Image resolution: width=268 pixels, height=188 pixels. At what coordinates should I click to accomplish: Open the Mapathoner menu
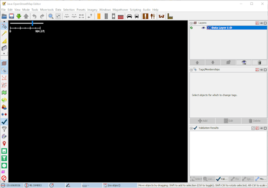(120, 10)
